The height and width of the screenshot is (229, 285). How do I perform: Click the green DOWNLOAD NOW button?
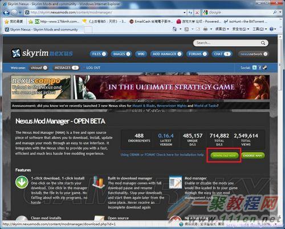(x=225, y=156)
